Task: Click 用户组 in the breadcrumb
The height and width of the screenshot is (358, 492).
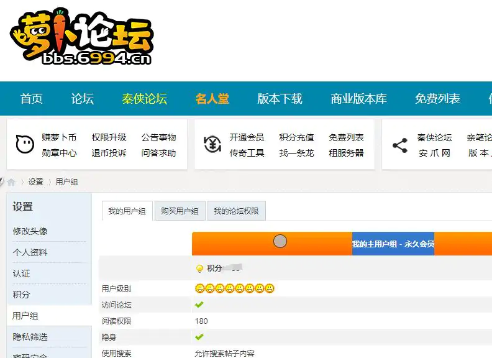Action: 66,182
